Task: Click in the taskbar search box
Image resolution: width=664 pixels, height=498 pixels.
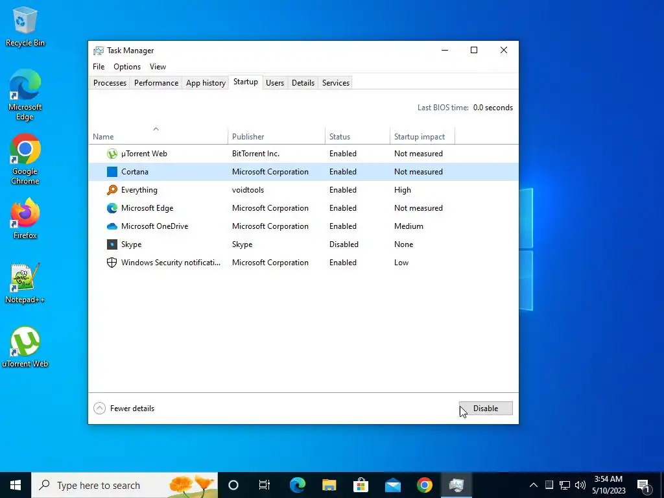Action: 124,485
